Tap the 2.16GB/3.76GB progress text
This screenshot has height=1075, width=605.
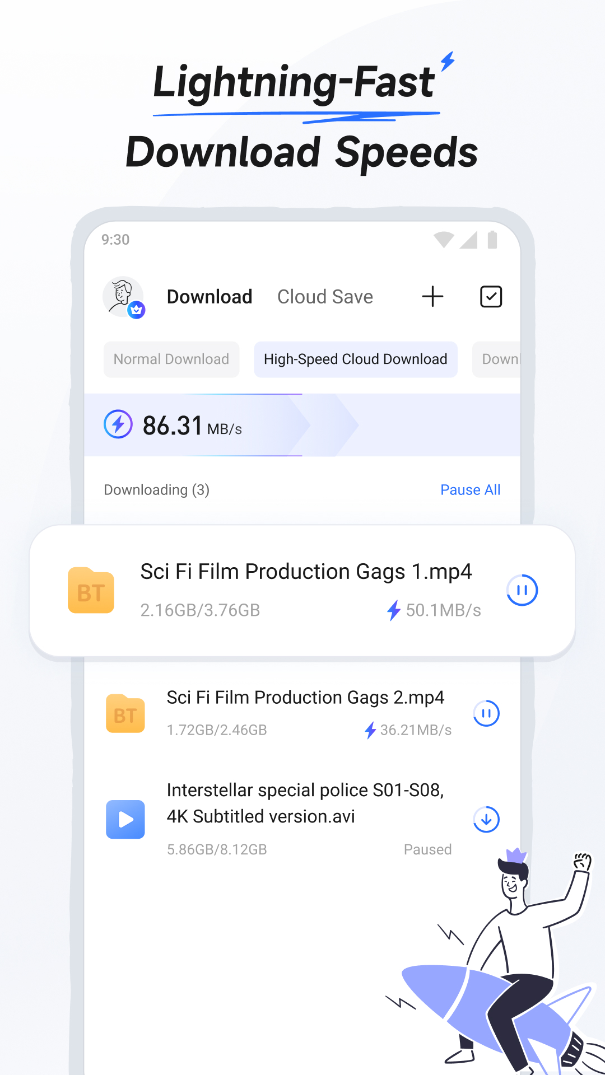[x=200, y=610]
